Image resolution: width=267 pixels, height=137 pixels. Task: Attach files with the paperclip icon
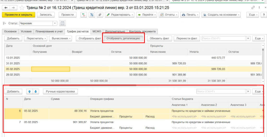coord(100,15)
